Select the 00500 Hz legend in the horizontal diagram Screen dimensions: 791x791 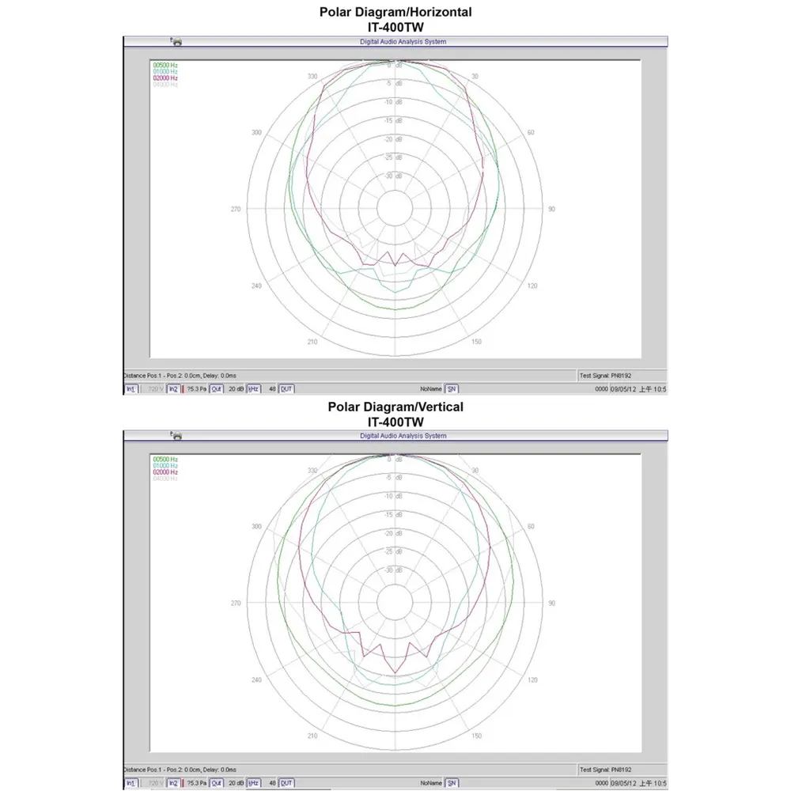pyautogui.click(x=165, y=65)
